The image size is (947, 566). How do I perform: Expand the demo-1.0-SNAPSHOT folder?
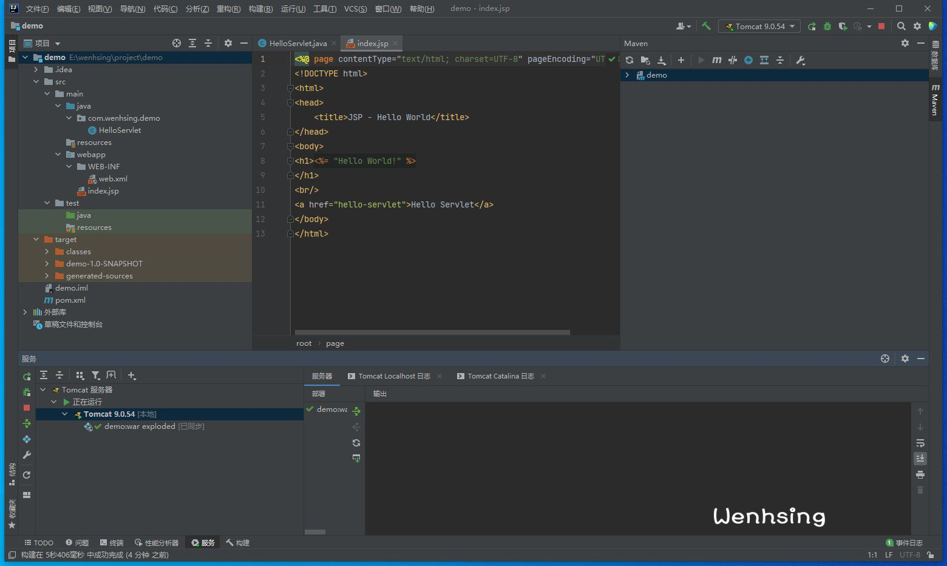point(47,264)
